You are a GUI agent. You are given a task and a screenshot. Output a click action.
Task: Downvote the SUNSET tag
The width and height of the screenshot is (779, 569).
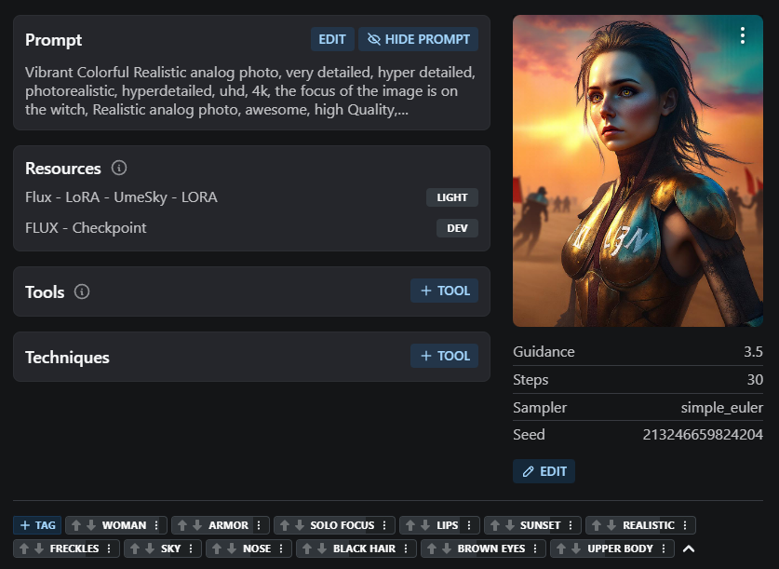point(510,525)
